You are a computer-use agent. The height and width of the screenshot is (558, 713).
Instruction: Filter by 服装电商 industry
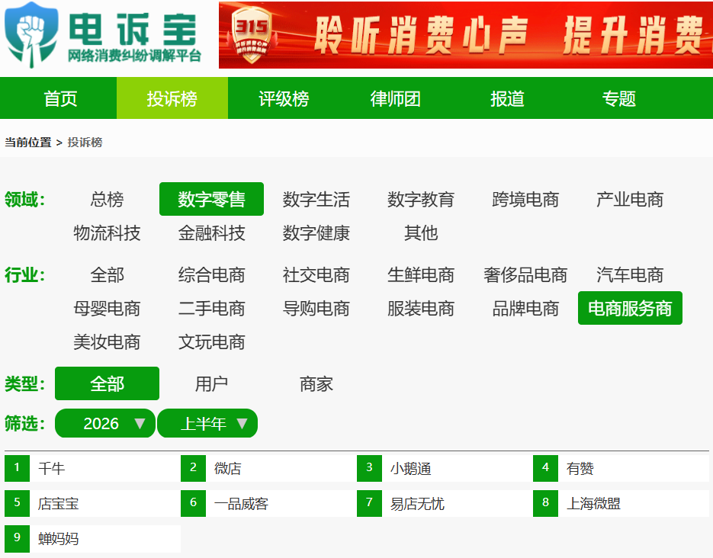click(x=421, y=308)
